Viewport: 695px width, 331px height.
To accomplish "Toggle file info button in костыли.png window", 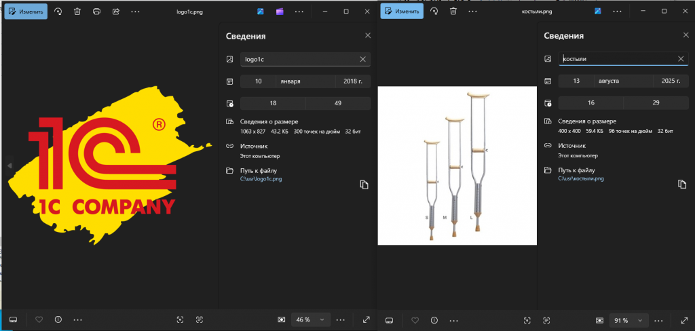I will 434,320.
